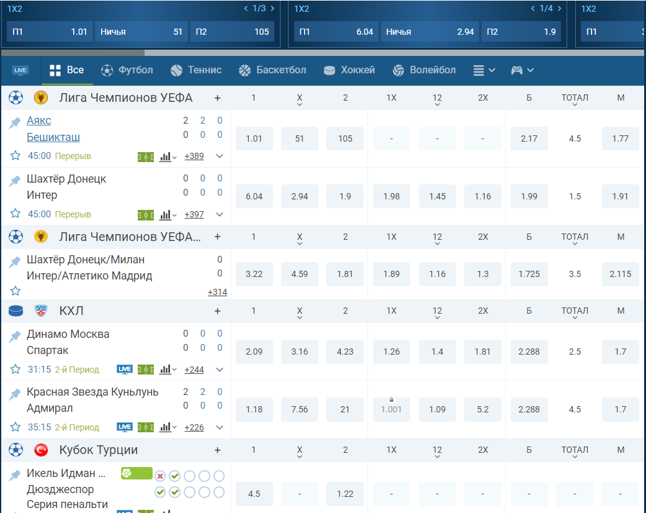Expand Кубок Турции plus button

click(x=218, y=450)
